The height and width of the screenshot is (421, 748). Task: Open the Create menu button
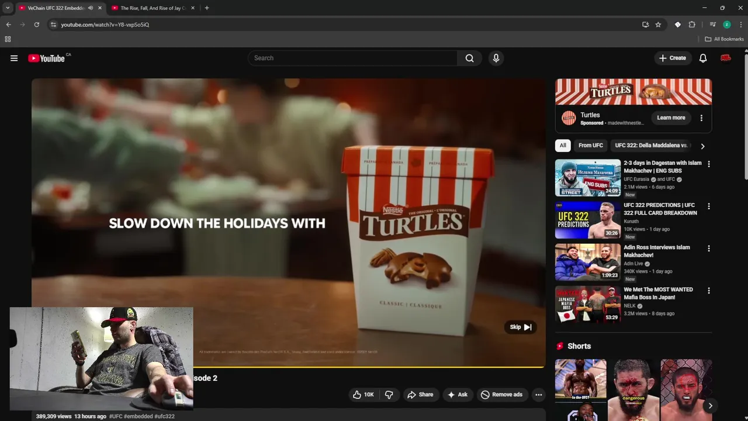coord(672,58)
